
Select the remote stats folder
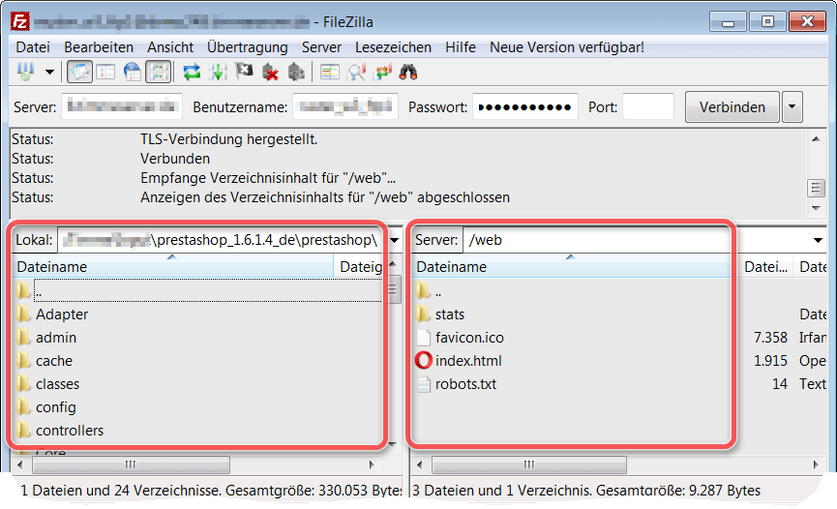pos(450,314)
